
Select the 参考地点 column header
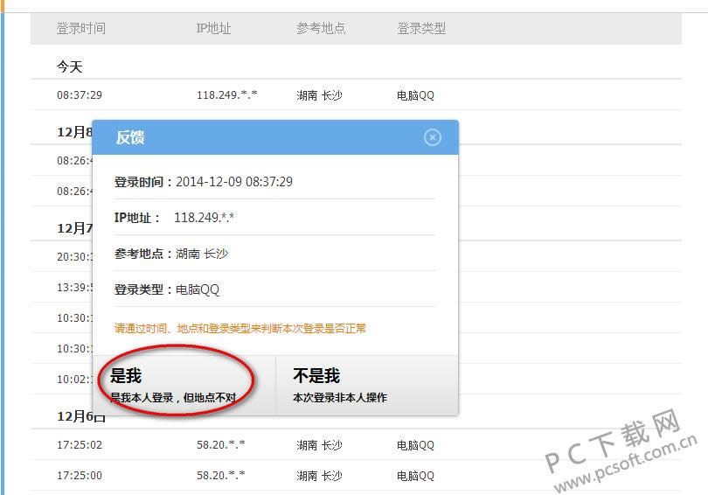[321, 28]
